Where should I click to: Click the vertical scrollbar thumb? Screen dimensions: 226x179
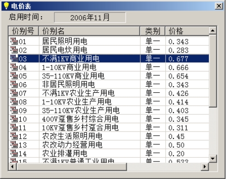[213, 71]
